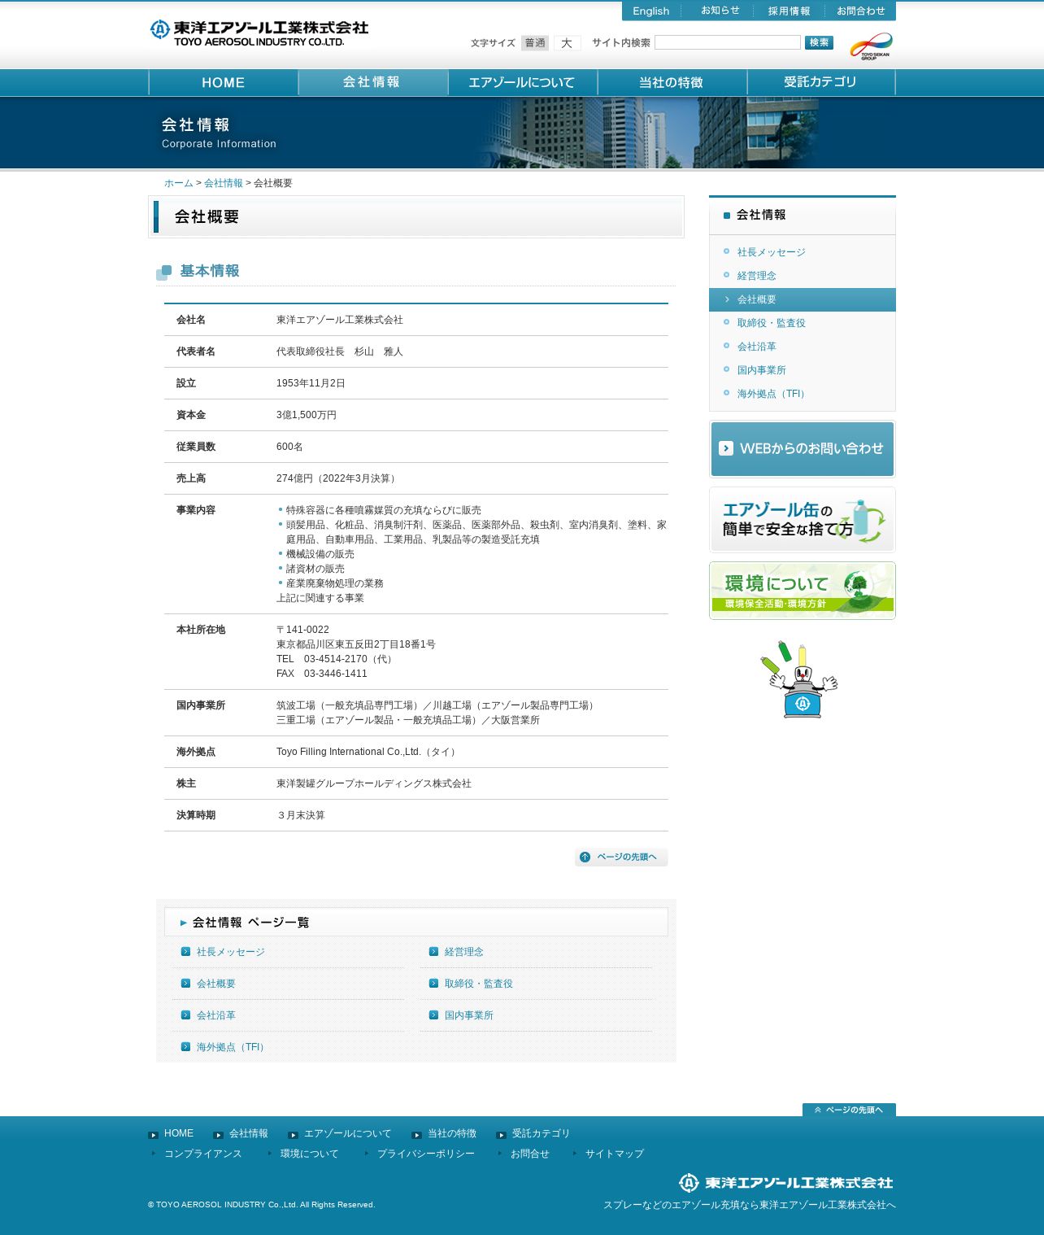Click the footer 東洋エアゾール工業株式会社 logo
The image size is (1044, 1235).
tap(785, 1183)
